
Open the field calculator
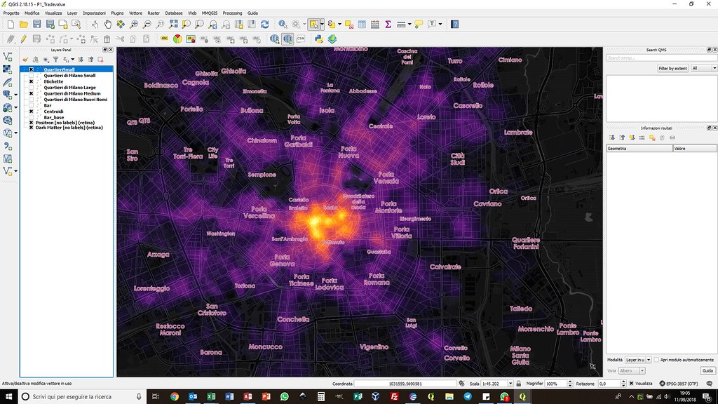[x=375, y=25]
